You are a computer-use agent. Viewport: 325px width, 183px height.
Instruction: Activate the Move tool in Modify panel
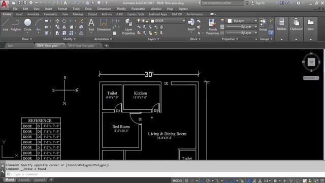click(x=57, y=21)
